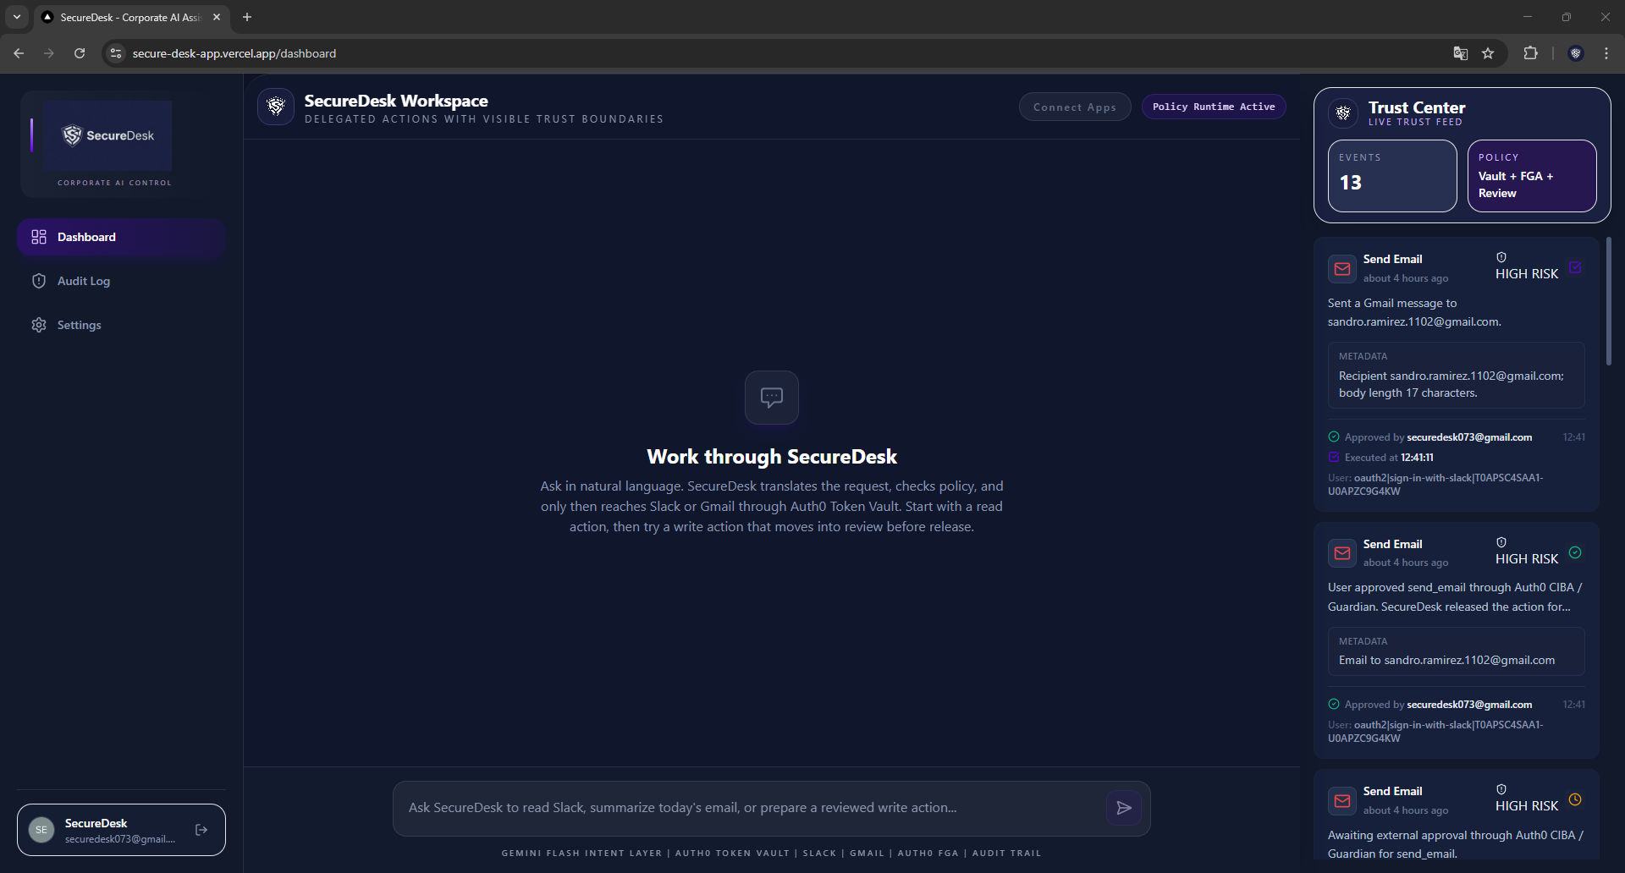The width and height of the screenshot is (1625, 873).
Task: Click the SecureDesk logo in sidebar
Action: (x=107, y=135)
